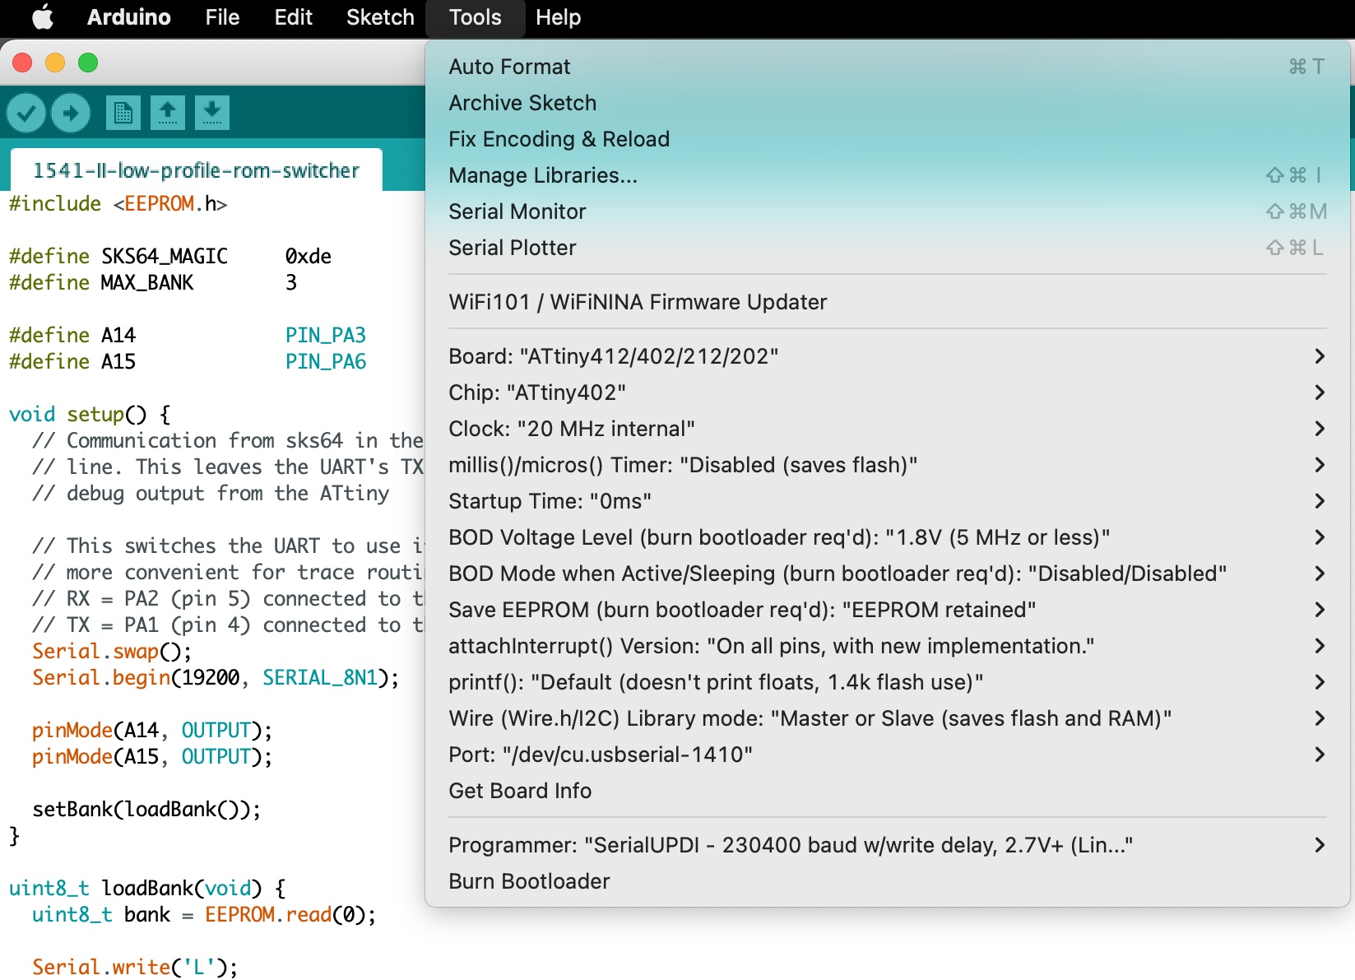The width and height of the screenshot is (1355, 980).
Task: Click the 'pinMode(A15, OUTPUT);' line
Action: pos(152,756)
